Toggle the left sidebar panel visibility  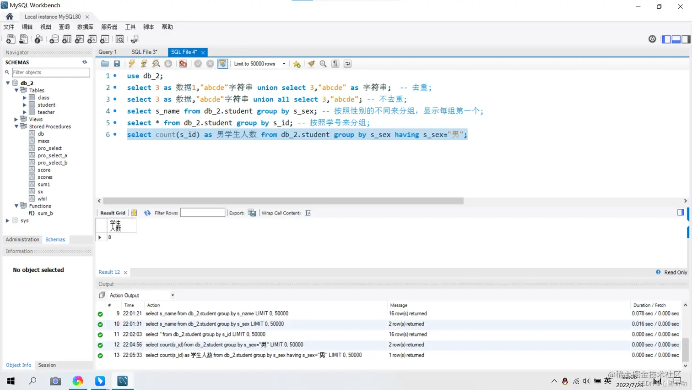666,39
